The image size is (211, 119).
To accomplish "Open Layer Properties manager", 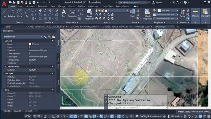I will click(89, 14).
